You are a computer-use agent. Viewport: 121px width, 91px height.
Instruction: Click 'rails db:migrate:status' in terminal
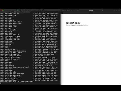[x=10, y=14]
